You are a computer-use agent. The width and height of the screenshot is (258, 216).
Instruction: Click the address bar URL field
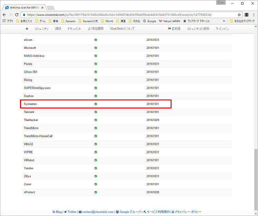129,15
